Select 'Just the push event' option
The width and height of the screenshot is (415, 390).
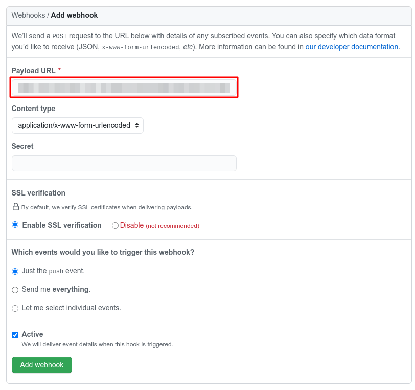point(15,271)
